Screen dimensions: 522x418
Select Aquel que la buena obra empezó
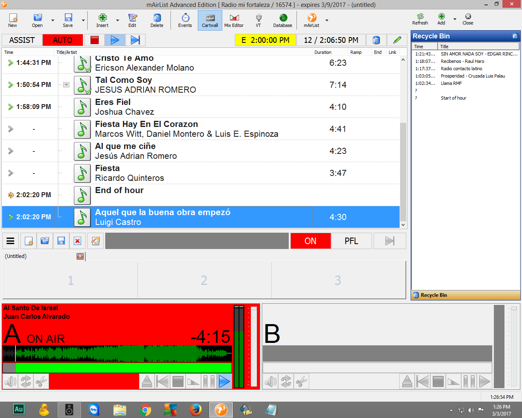click(x=201, y=217)
